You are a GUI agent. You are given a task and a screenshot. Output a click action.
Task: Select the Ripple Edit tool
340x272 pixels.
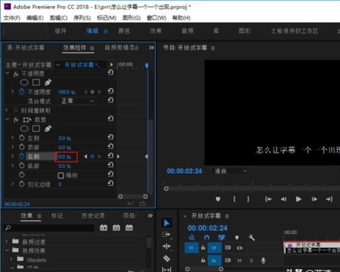[166, 246]
